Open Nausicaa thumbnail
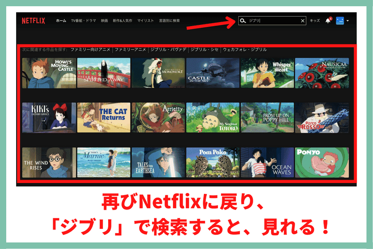Image resolution: width=373 pixels, height=249 pixels. [x=322, y=73]
